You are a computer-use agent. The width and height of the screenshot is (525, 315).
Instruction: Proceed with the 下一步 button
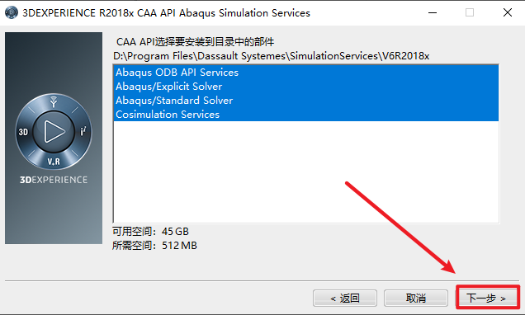(x=487, y=298)
